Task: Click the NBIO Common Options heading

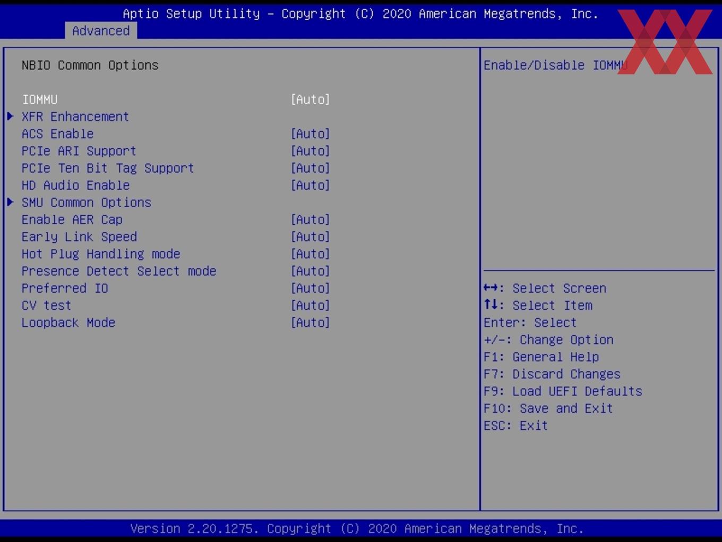Action: click(90, 65)
